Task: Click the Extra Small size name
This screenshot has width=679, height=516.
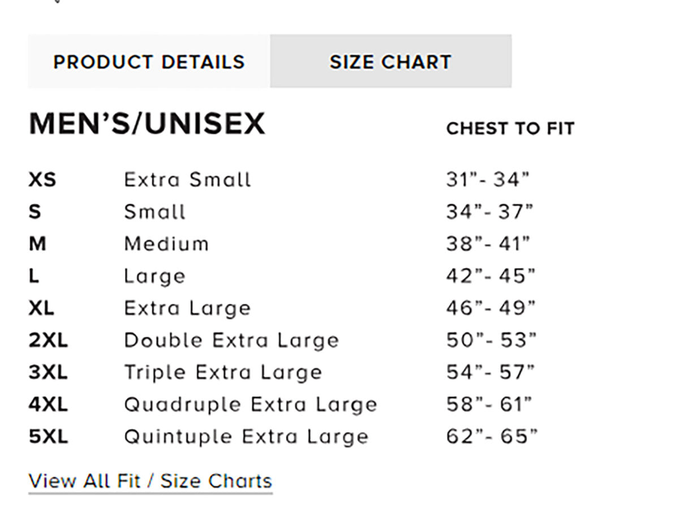Action: click(187, 180)
